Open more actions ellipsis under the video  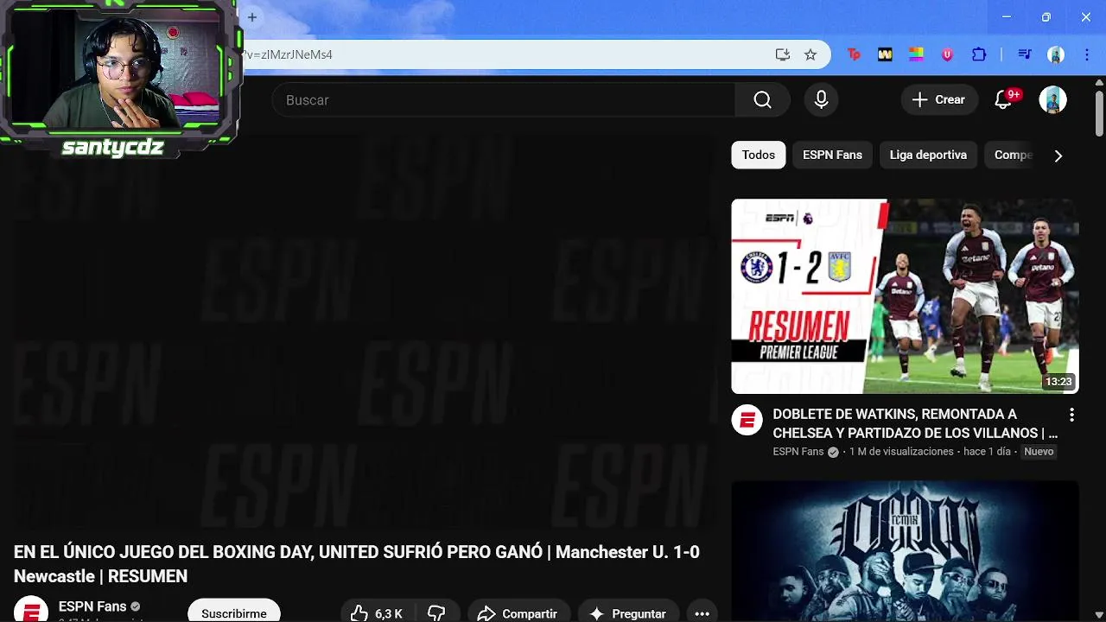[x=702, y=612]
